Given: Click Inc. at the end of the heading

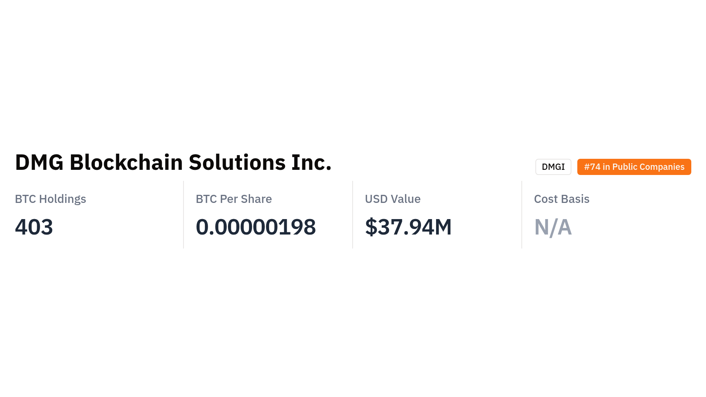Looking at the screenshot, I should (x=311, y=162).
